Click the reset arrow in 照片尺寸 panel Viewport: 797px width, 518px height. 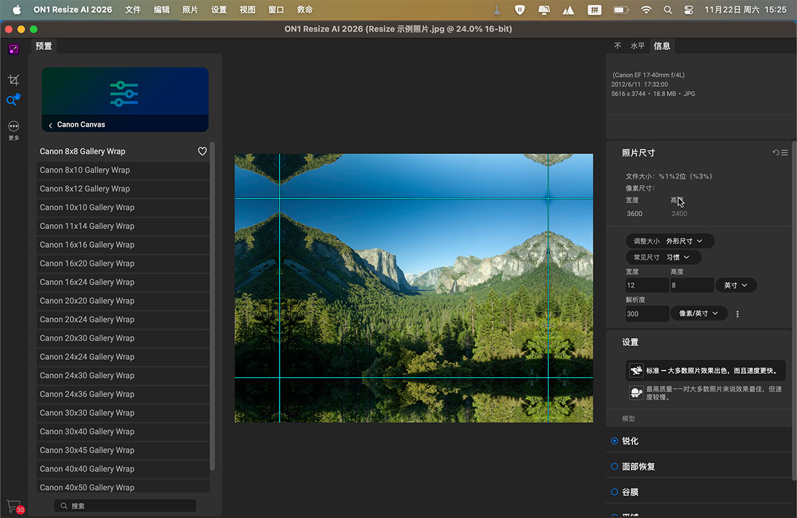775,153
